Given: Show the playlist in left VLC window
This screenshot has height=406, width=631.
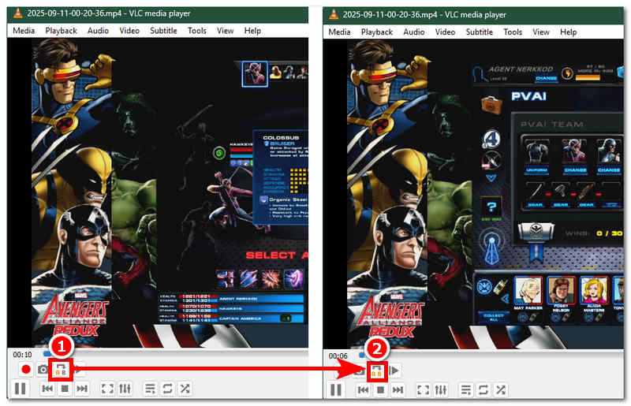Looking at the screenshot, I should click(x=150, y=389).
